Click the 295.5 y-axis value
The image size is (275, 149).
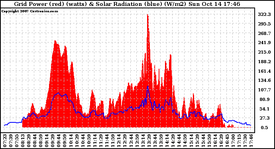pos(264,24)
